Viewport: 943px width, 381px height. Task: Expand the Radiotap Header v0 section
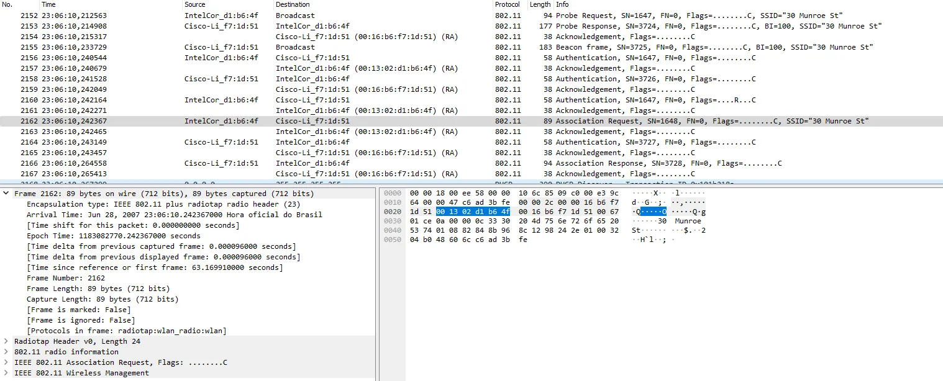click(x=6, y=341)
